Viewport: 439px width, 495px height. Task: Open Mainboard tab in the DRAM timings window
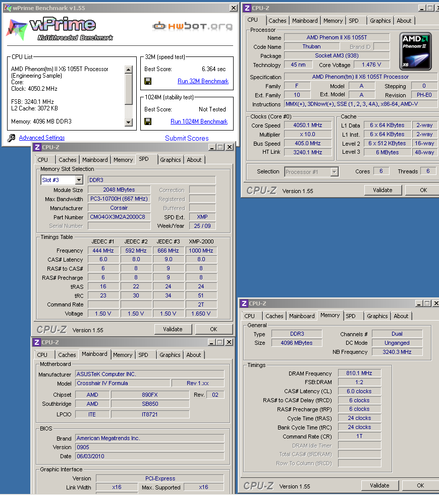[302, 317]
